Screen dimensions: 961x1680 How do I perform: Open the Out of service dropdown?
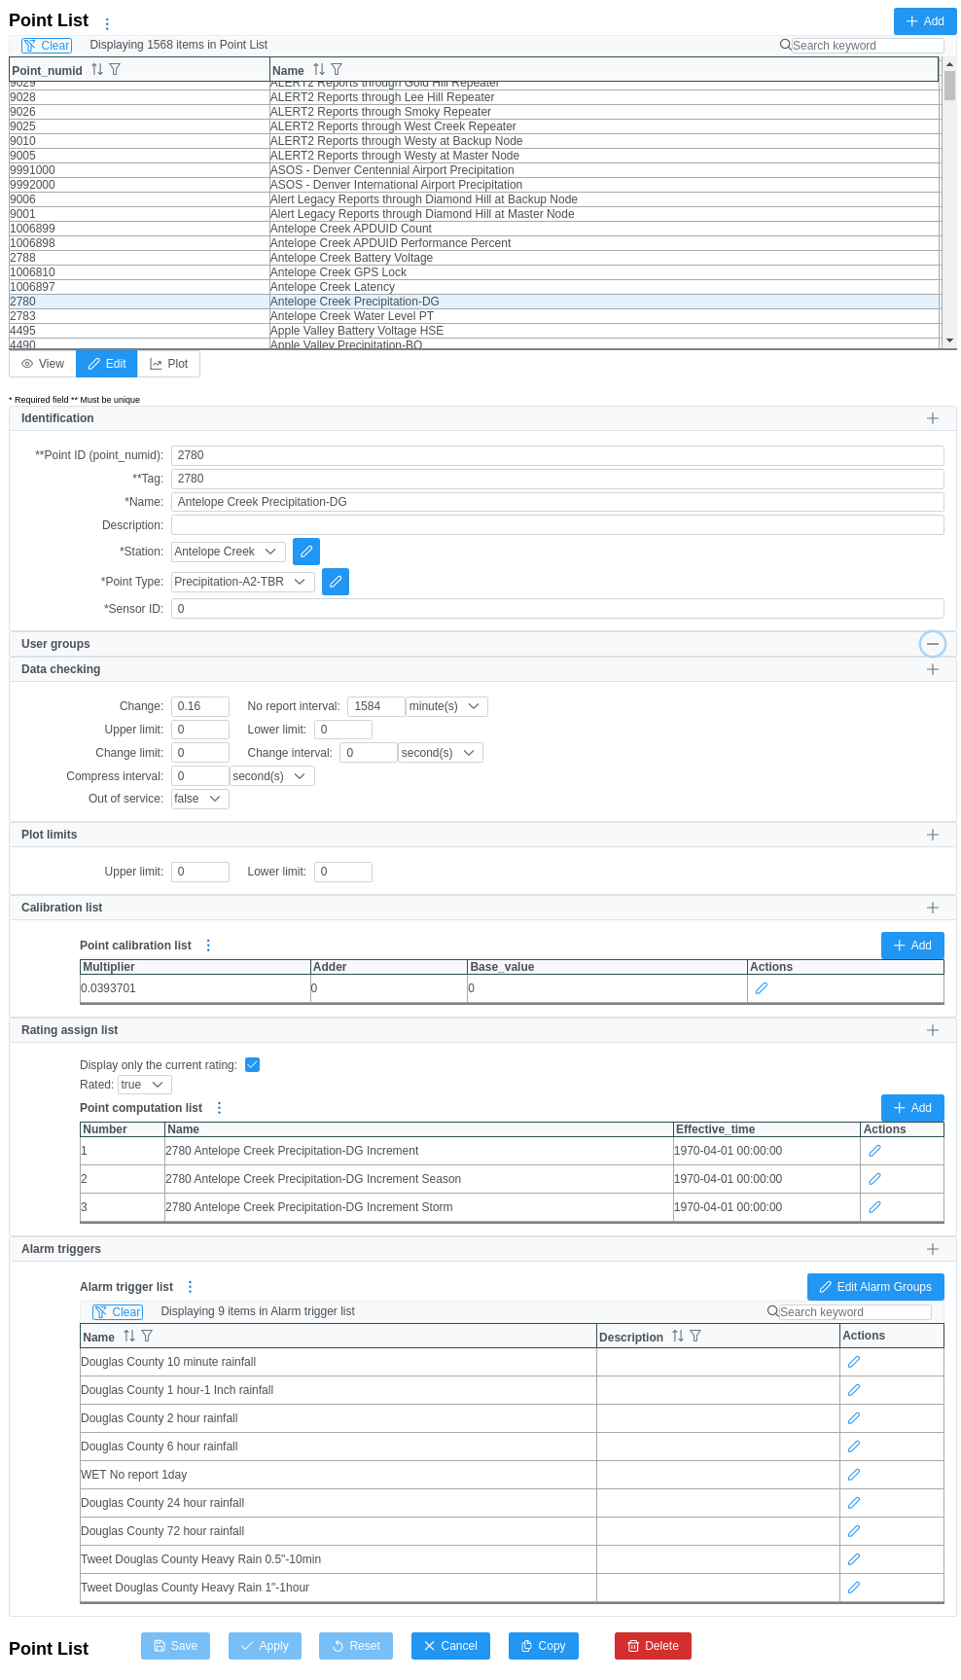(x=199, y=799)
